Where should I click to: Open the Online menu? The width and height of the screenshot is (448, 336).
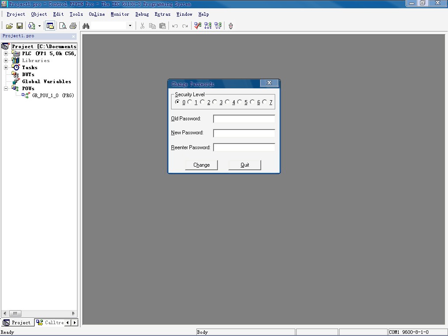[x=97, y=14]
